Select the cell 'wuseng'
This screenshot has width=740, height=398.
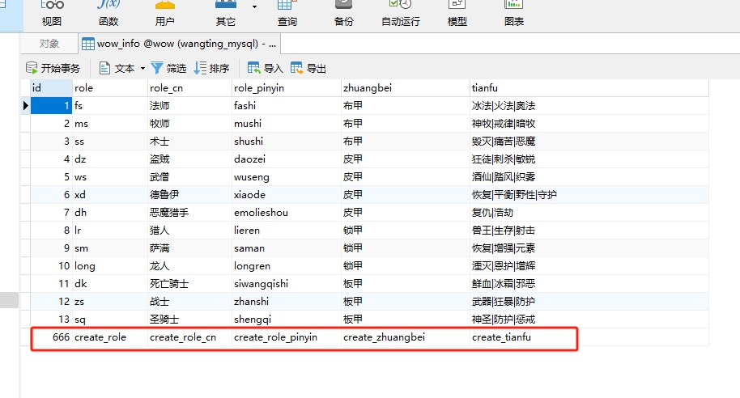pyautogui.click(x=287, y=177)
